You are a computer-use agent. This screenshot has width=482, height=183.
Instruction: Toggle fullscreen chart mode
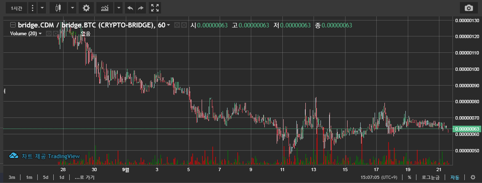[155, 8]
